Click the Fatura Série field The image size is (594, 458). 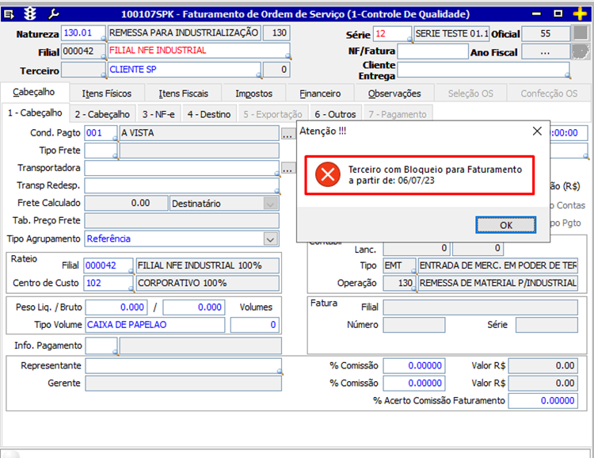[546, 325]
